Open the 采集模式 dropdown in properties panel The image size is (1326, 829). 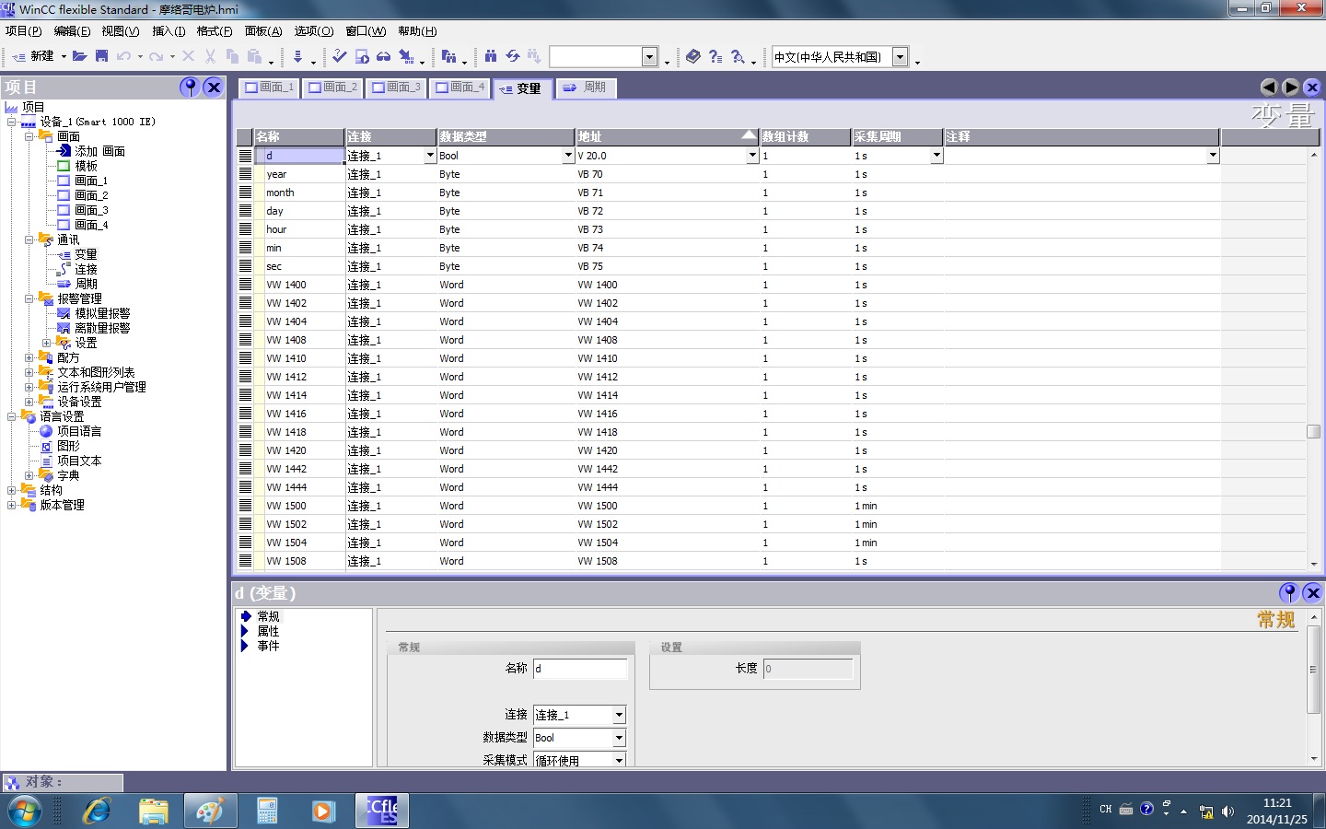[x=619, y=760]
